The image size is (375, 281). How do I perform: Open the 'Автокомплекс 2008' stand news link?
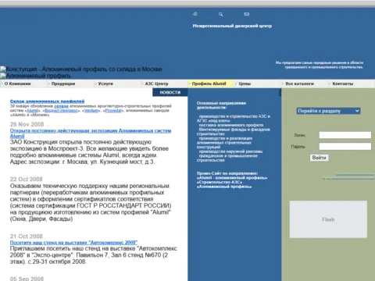pos(73,243)
